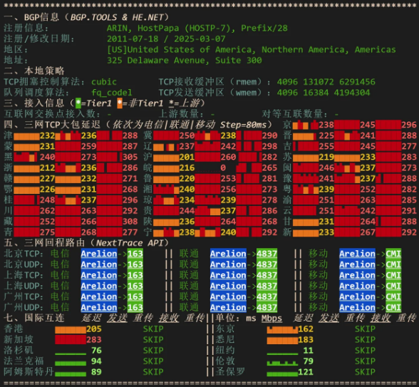
Task: Select the 'ARIN, HostPapa (HOSTP-7), Prefix/28' registration text
Action: pos(197,28)
